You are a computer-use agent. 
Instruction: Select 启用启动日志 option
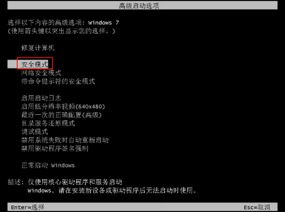point(41,98)
